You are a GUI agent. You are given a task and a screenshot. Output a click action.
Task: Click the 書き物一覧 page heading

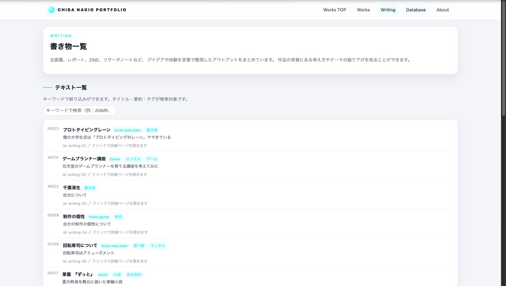click(68, 46)
